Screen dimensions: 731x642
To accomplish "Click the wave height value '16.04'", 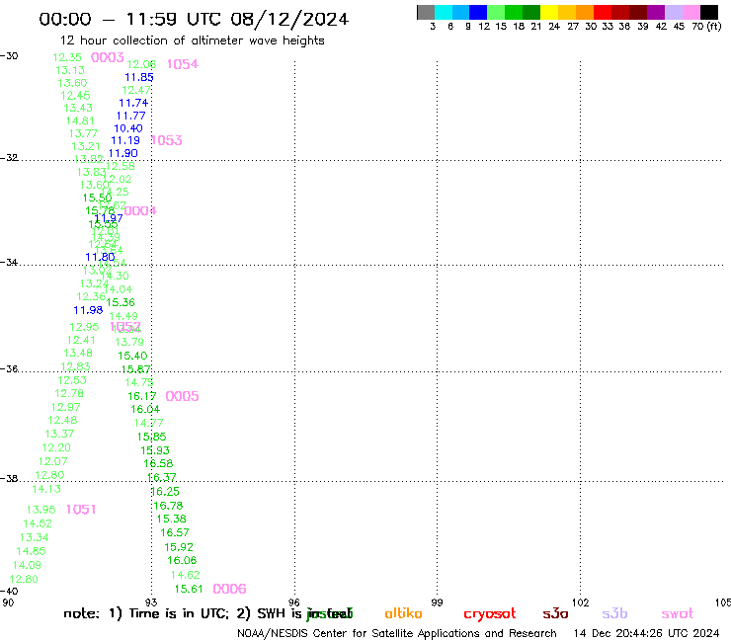I will (145, 409).
